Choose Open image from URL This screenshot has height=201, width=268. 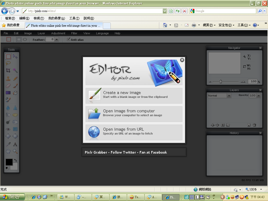[x=134, y=132]
